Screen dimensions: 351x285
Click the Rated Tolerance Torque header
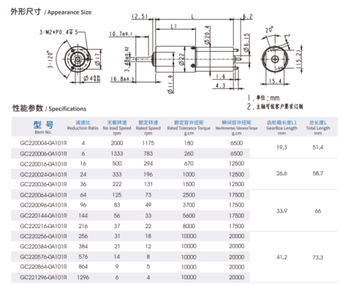pos(189,127)
